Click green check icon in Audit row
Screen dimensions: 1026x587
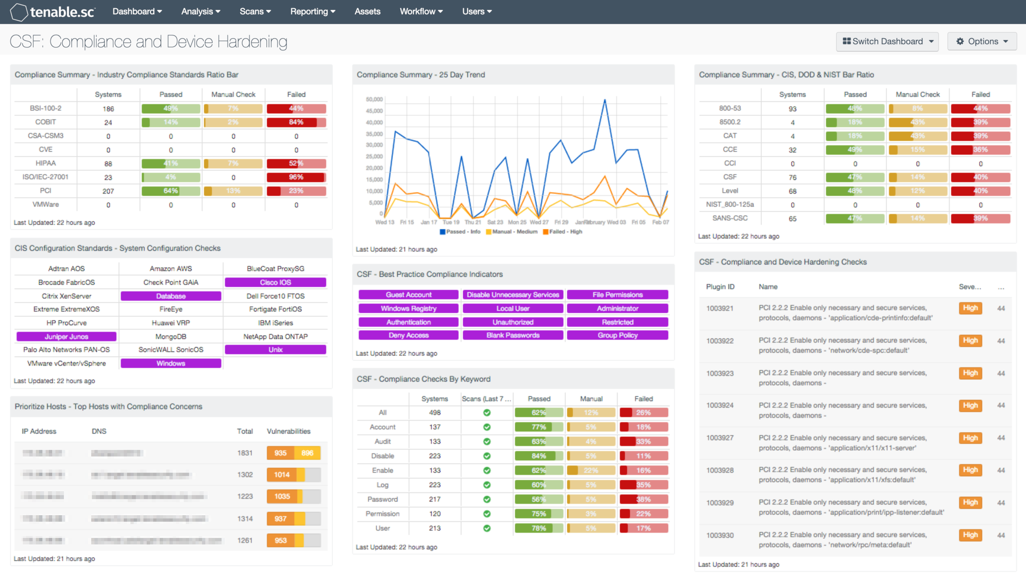487,441
